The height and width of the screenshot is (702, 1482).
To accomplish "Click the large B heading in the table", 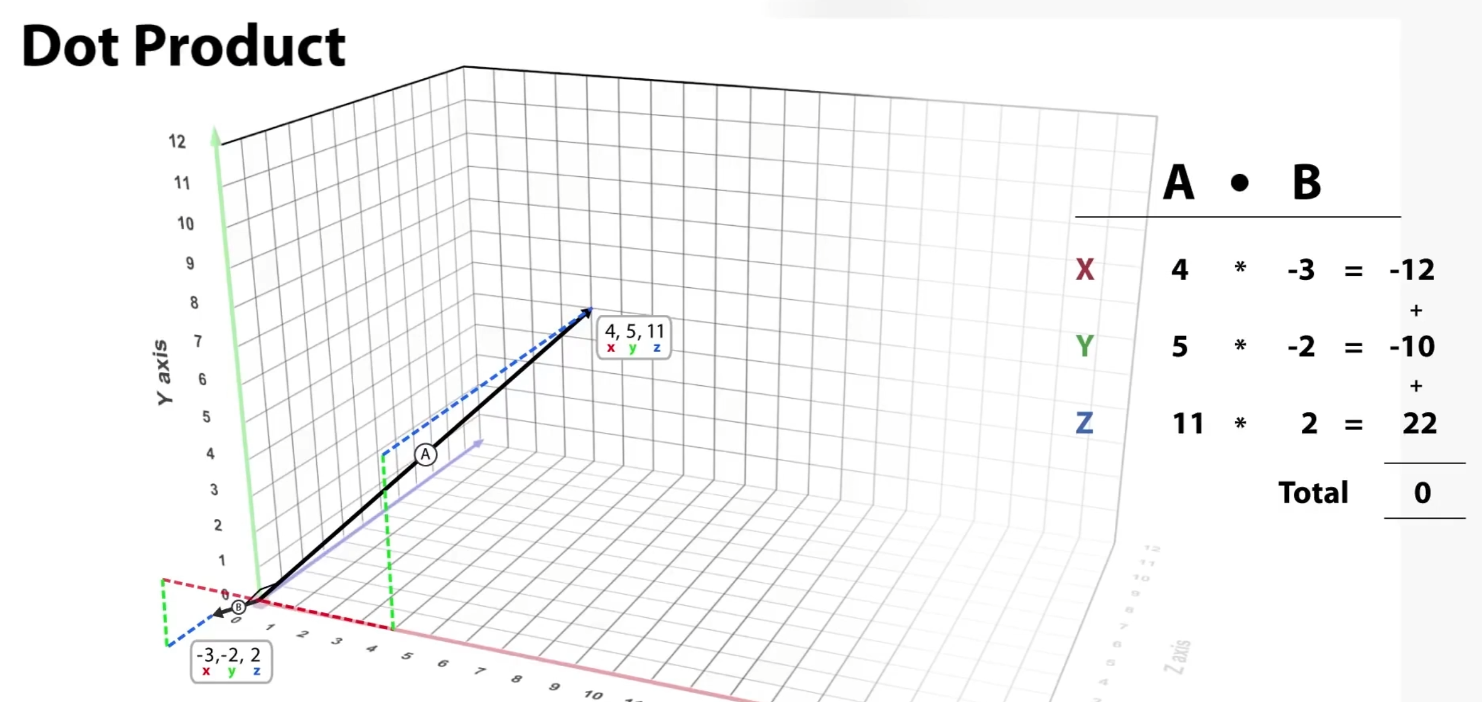I will [1306, 182].
